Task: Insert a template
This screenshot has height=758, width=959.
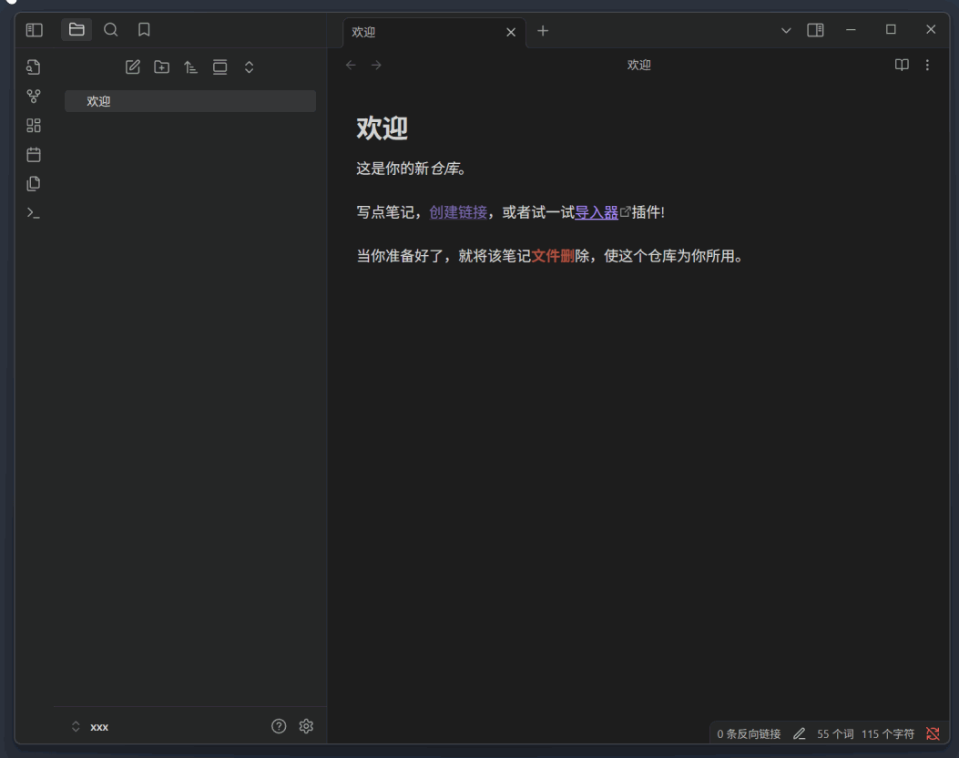Action: [x=34, y=183]
